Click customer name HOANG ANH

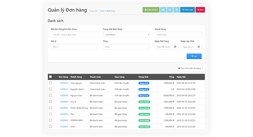77,120
